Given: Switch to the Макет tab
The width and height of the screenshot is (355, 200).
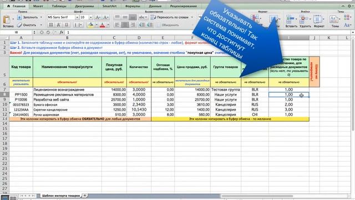Looking at the screenshot, I should click(x=38, y=6).
